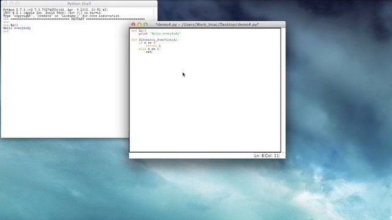Image resolution: width=392 pixels, height=220 pixels.
Task: Zoom the demo4.py window with green button
Action: (145, 24)
